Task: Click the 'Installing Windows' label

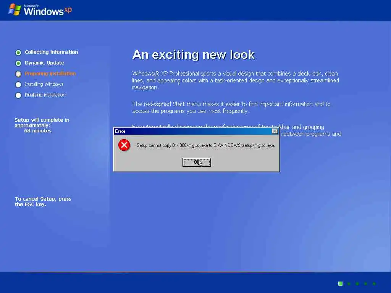Action: pos(44,84)
